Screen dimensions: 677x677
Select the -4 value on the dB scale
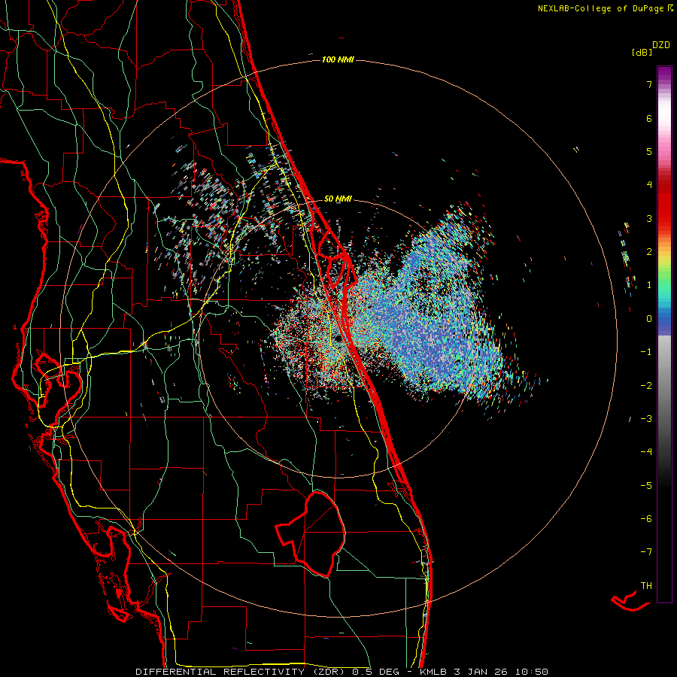pyautogui.click(x=646, y=452)
